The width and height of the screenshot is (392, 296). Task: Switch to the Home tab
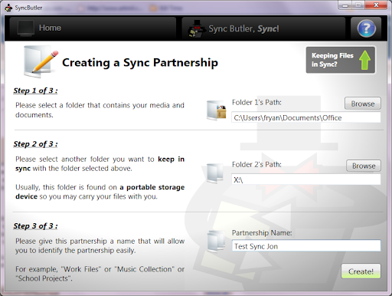click(x=93, y=28)
